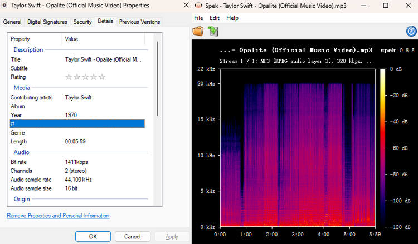Click the Bit rate value 1411kbps
The height and width of the screenshot is (244, 418).
pyautogui.click(x=76, y=162)
